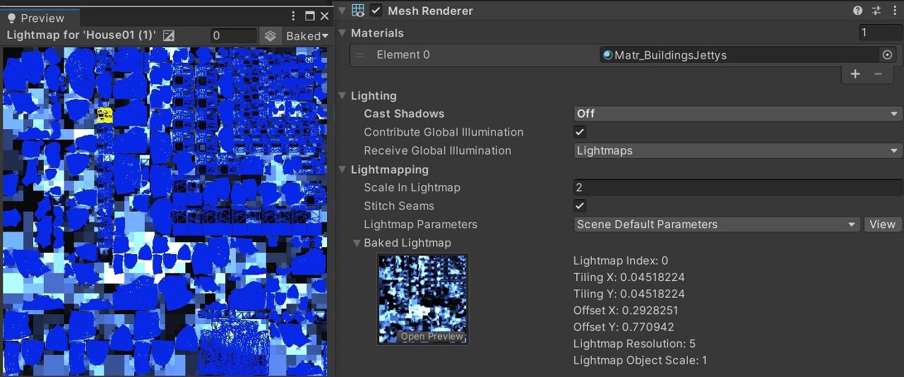Click the Element 0 label
The width and height of the screenshot is (904, 377).
403,55
